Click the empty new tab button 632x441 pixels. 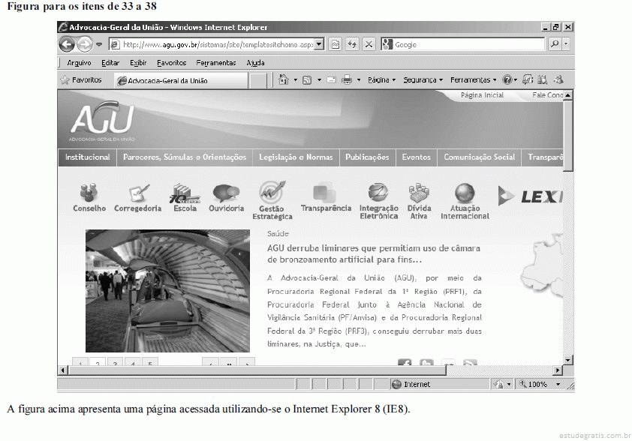click(258, 81)
